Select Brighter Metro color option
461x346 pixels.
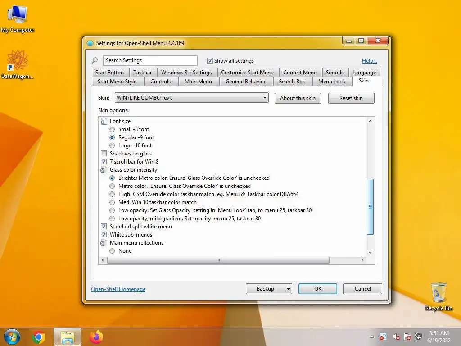112,178
